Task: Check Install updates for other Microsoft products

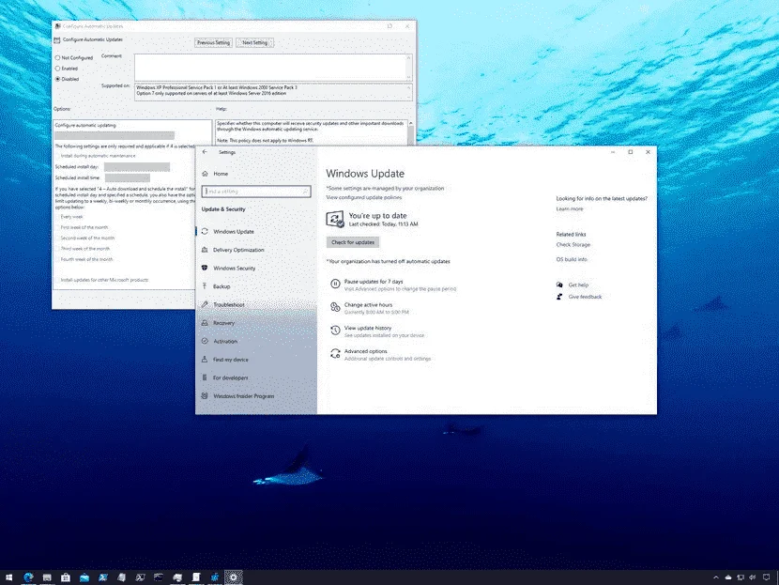Action: click(x=57, y=280)
